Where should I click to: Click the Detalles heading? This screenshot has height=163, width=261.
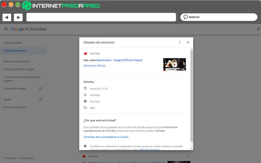click(x=89, y=82)
